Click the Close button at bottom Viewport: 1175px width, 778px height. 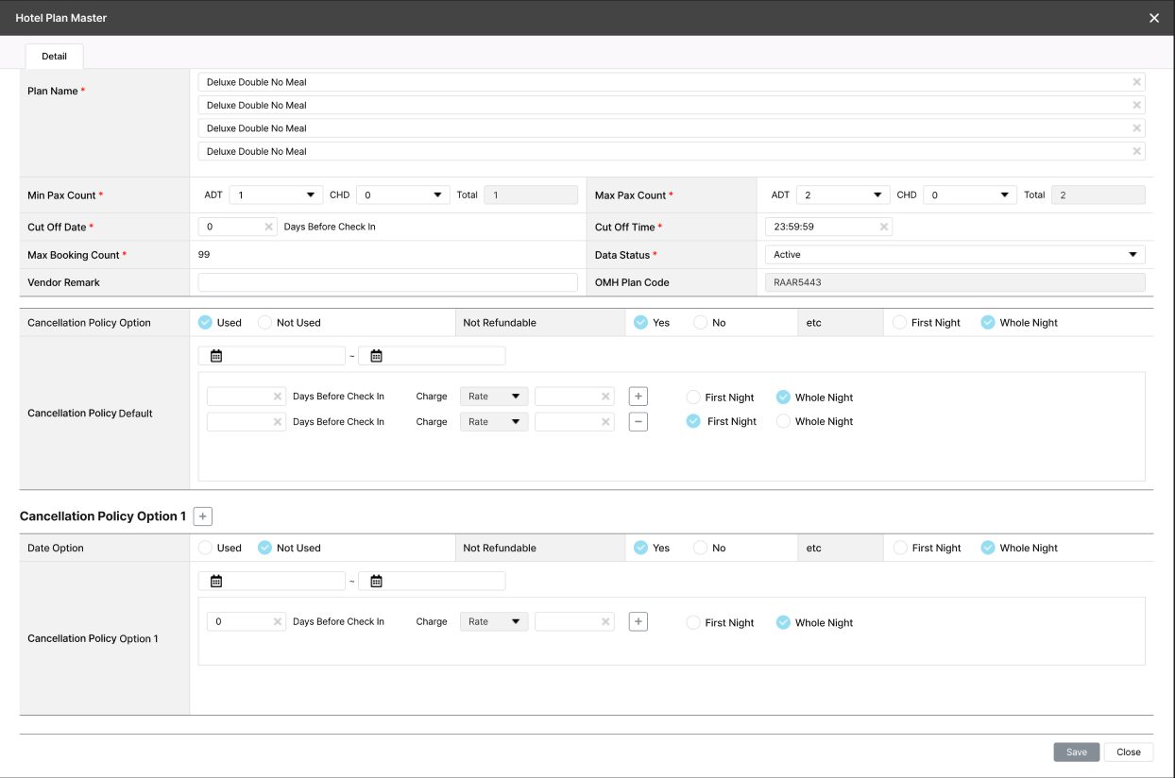point(1129,753)
